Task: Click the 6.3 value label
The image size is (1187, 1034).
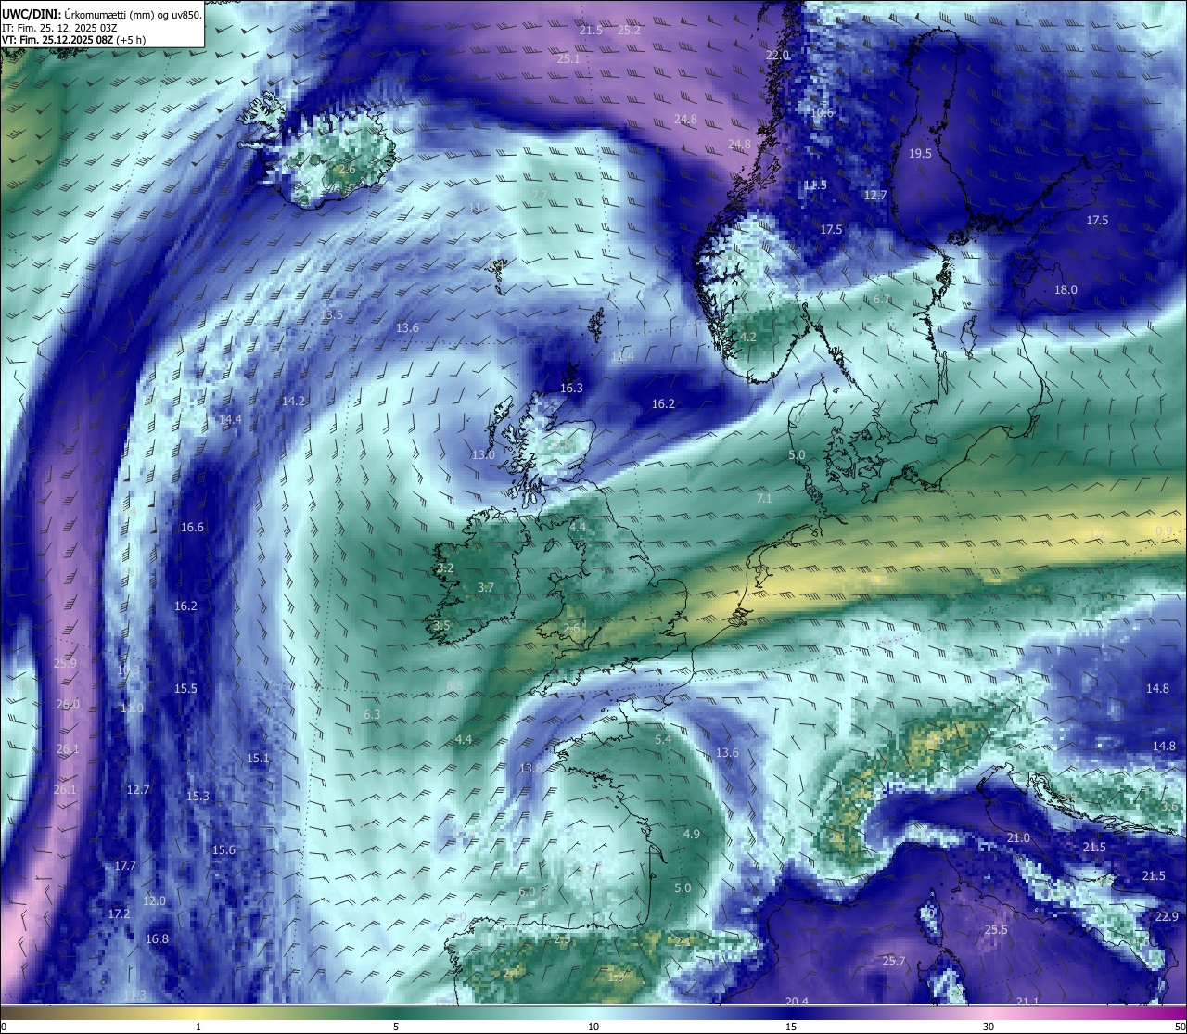Action: pos(372,715)
